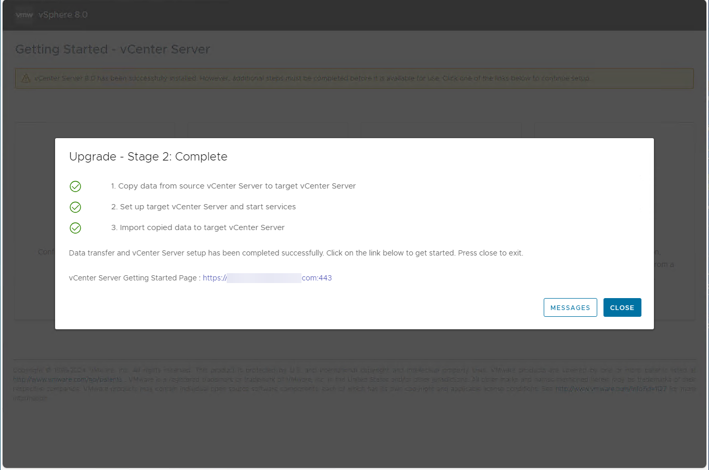Select the text "1. Copy data from source vCenter Server to target vCenter Server"

pyautogui.click(x=233, y=186)
